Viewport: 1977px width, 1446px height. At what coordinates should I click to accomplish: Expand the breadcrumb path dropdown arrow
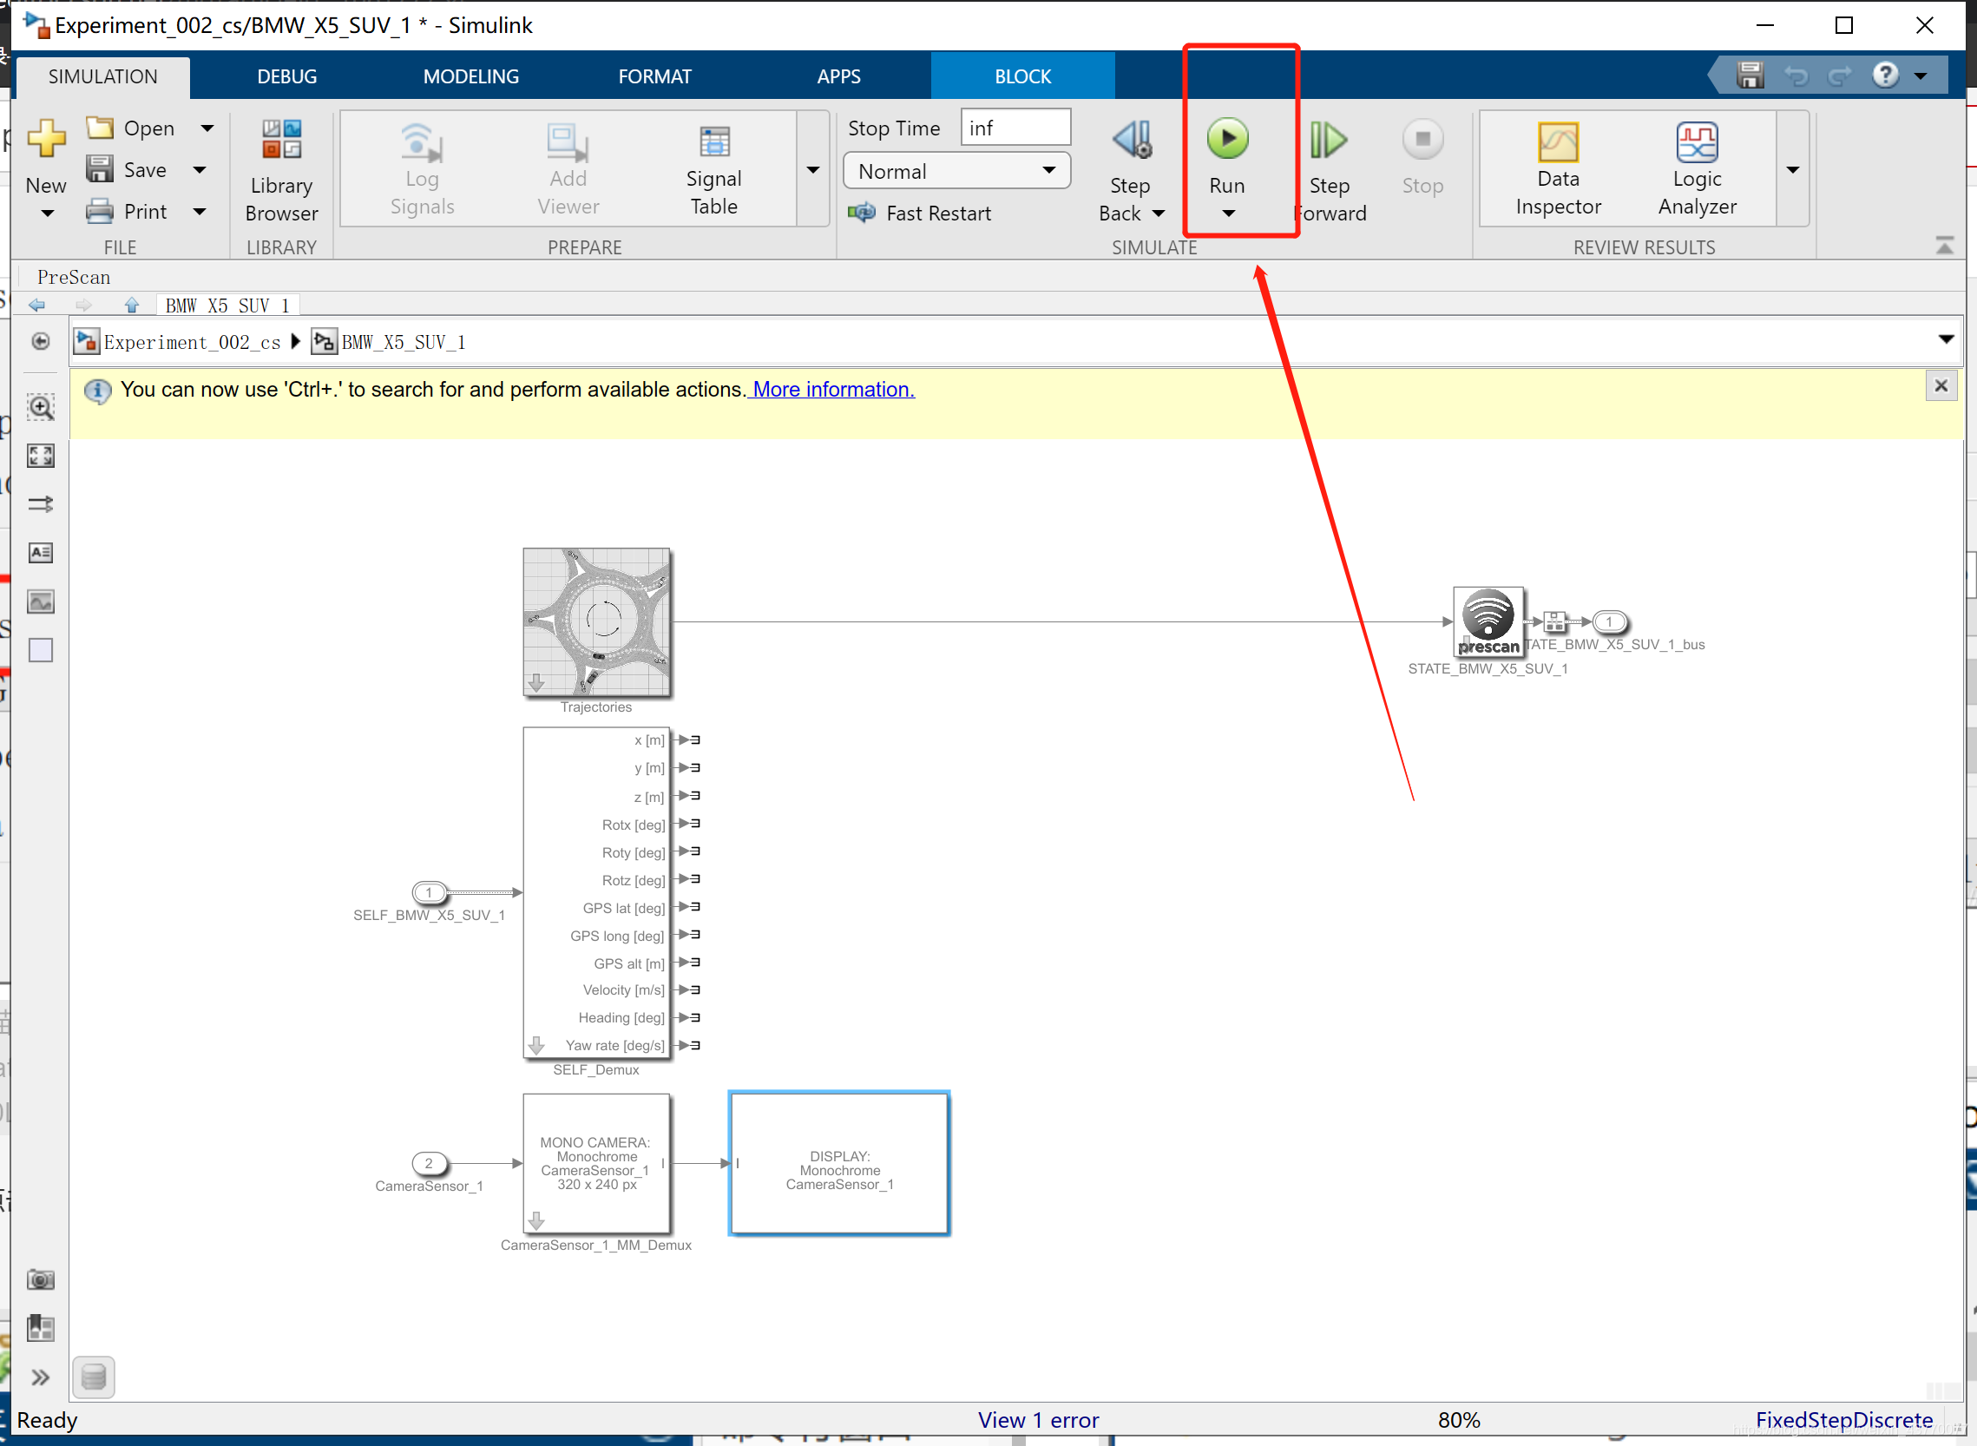pyautogui.click(x=1946, y=338)
